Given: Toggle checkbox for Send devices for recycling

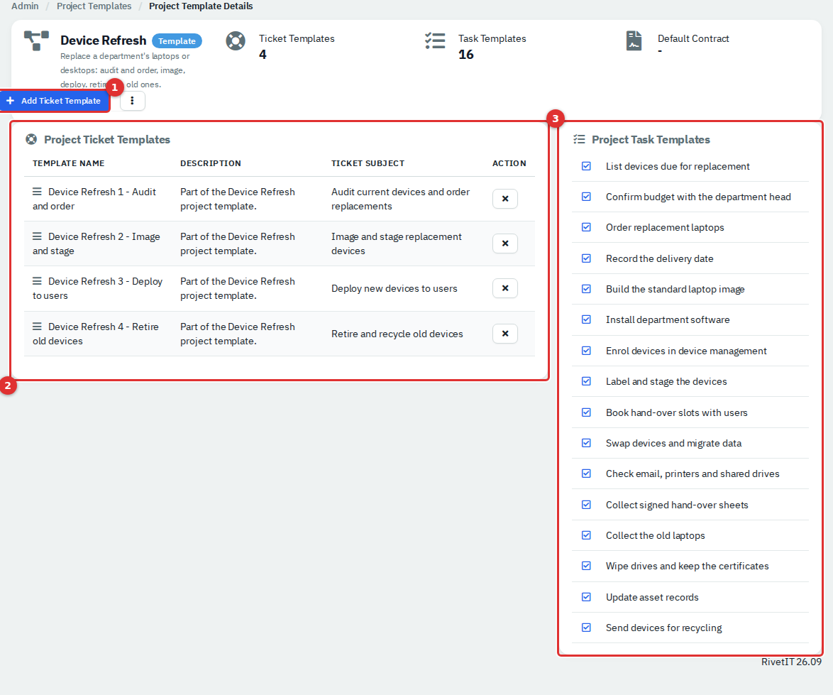Looking at the screenshot, I should 587,628.
